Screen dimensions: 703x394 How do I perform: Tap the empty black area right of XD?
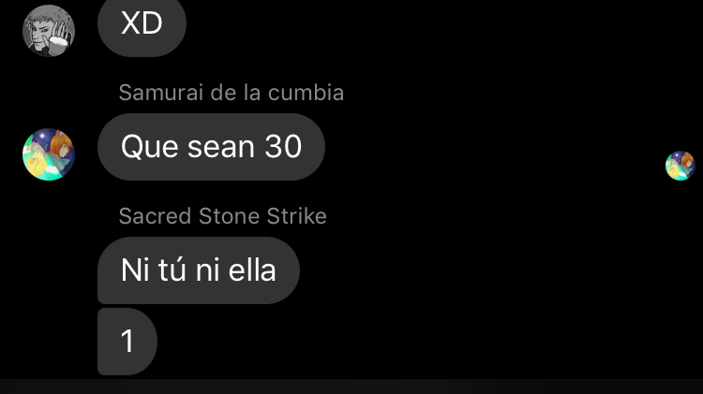tap(444, 27)
